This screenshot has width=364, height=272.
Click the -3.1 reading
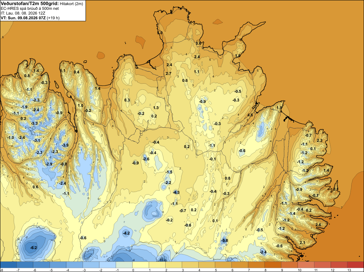point(37,140)
